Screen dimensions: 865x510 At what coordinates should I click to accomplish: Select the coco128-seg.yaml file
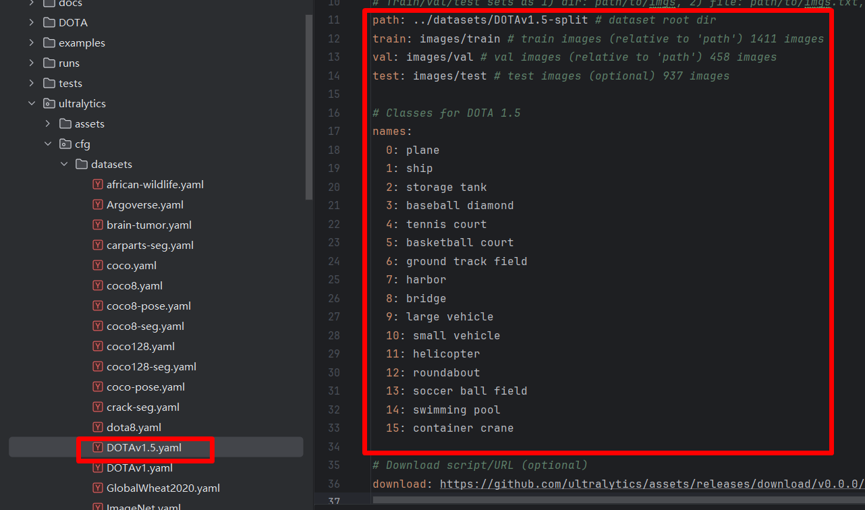149,366
